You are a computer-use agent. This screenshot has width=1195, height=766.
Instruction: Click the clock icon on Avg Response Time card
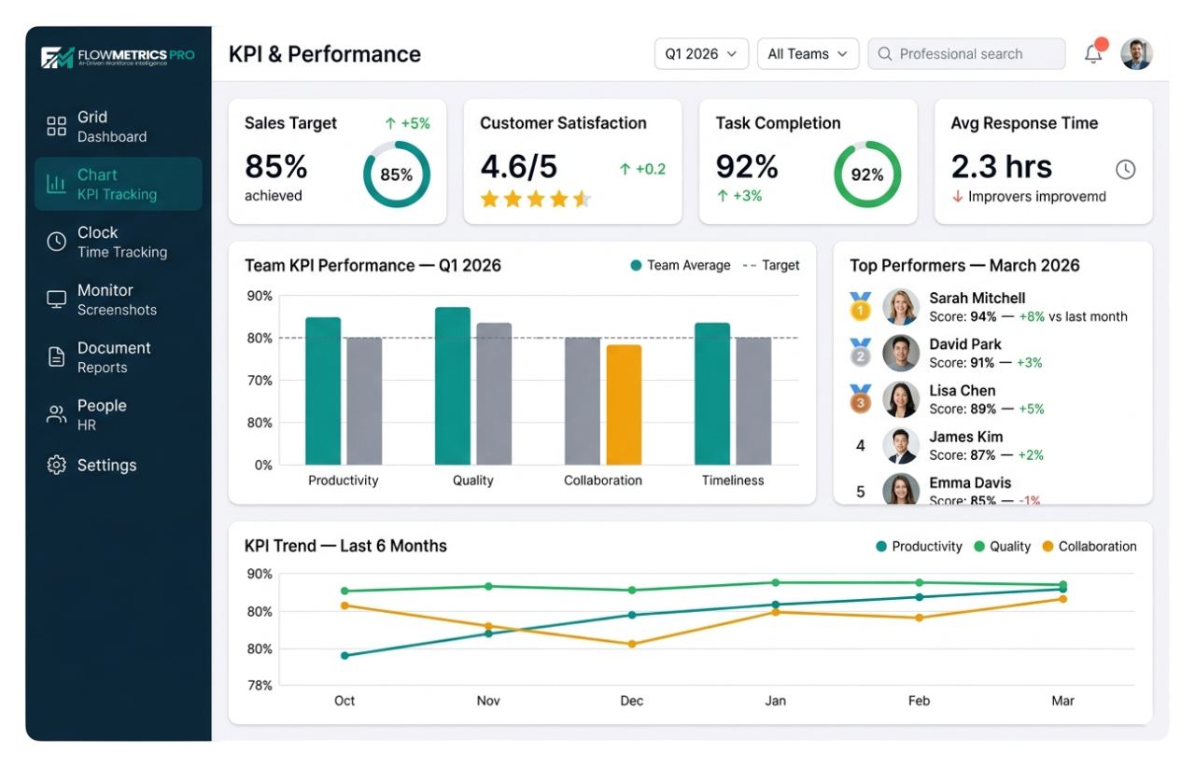[x=1125, y=170]
